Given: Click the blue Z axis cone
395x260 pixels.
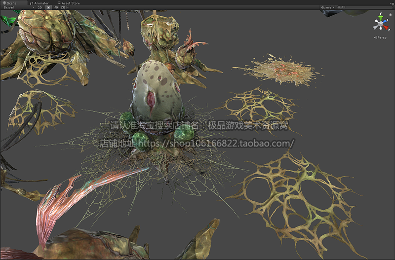Looking at the screenshot, I should coord(386,21).
